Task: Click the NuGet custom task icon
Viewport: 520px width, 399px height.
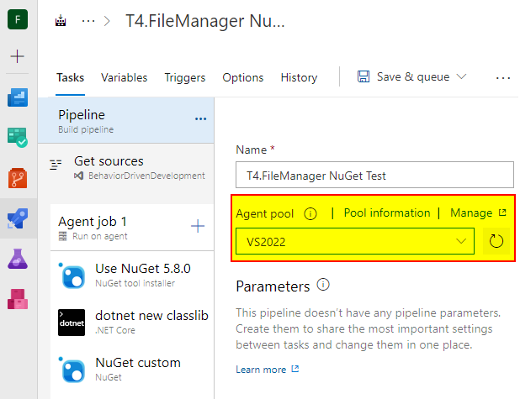Action: [x=73, y=370]
